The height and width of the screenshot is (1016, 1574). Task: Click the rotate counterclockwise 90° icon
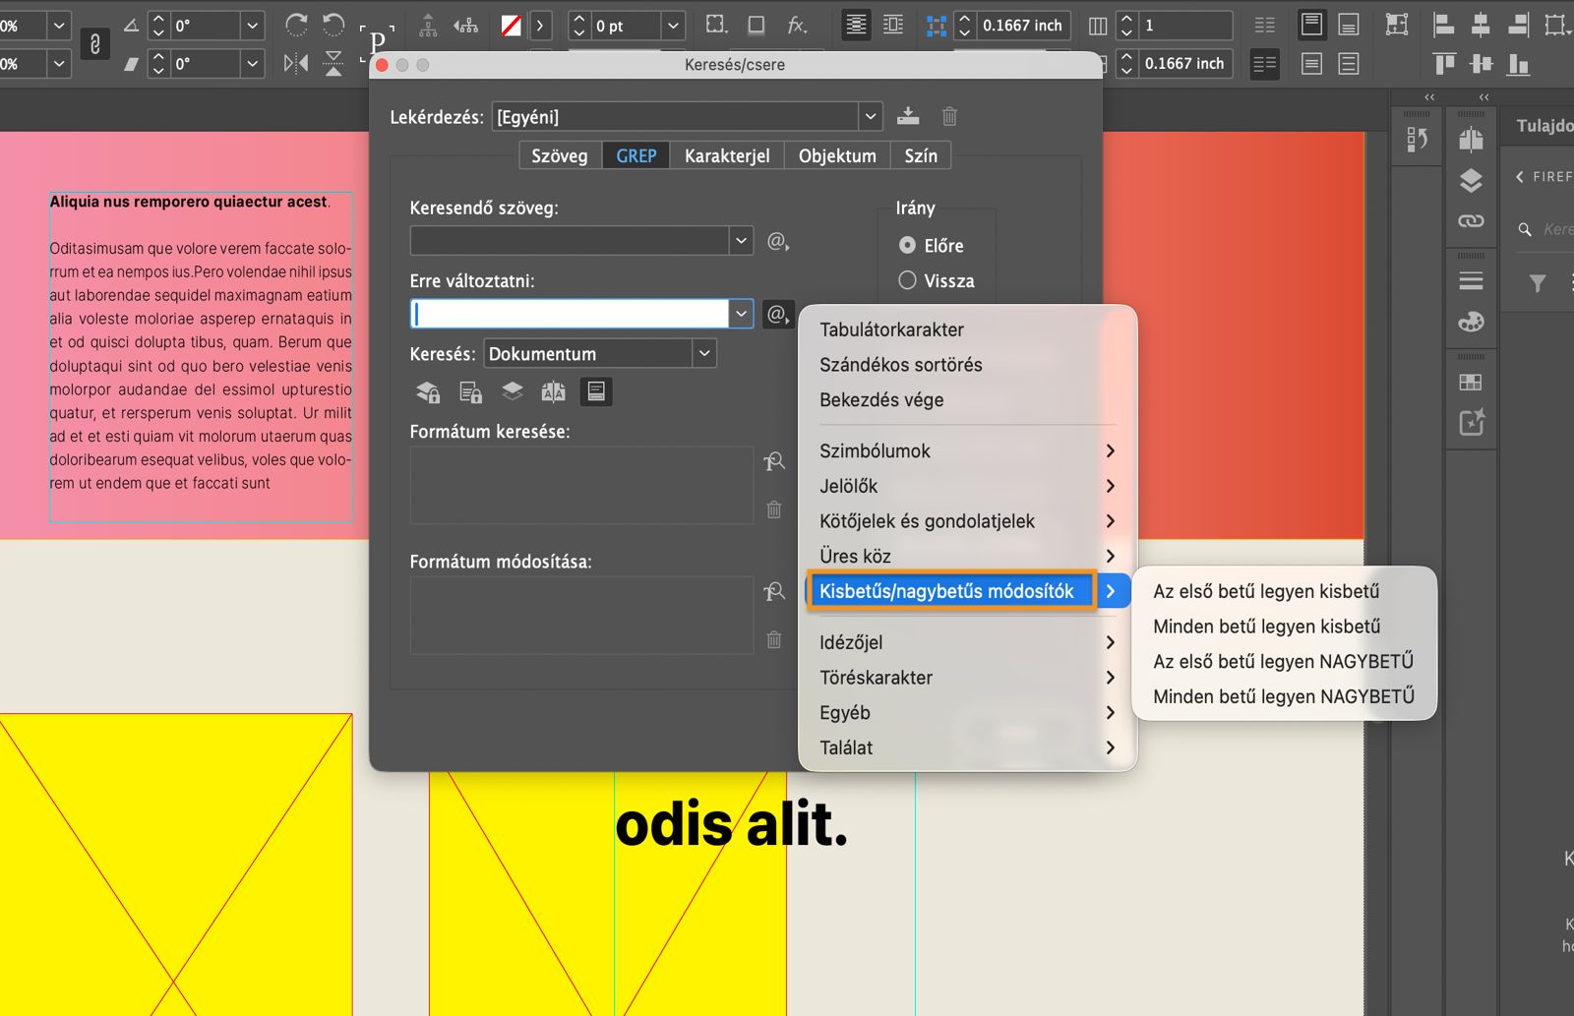point(334,25)
